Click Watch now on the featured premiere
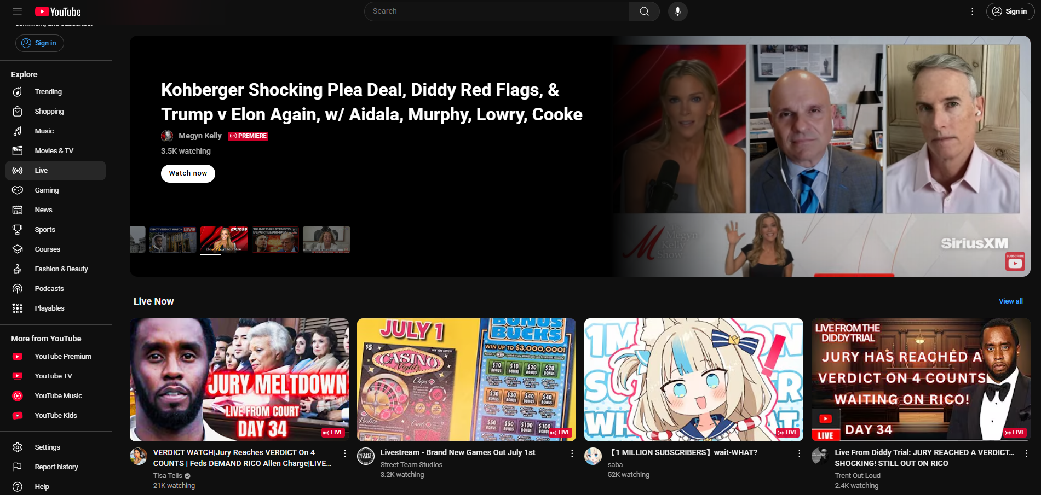Image resolution: width=1041 pixels, height=495 pixels. [x=188, y=173]
